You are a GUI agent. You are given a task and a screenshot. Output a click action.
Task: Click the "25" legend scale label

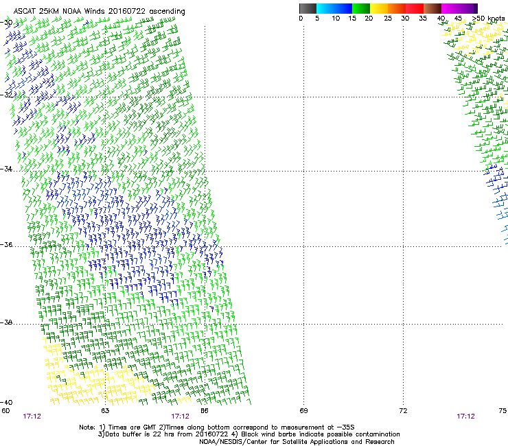click(388, 19)
